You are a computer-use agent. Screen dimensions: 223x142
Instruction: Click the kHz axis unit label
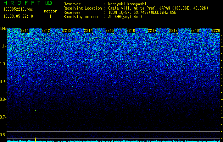3,29
